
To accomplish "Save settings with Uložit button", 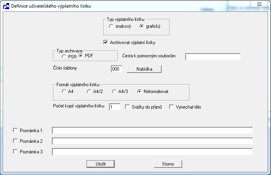I will pyautogui.click(x=101, y=164).
